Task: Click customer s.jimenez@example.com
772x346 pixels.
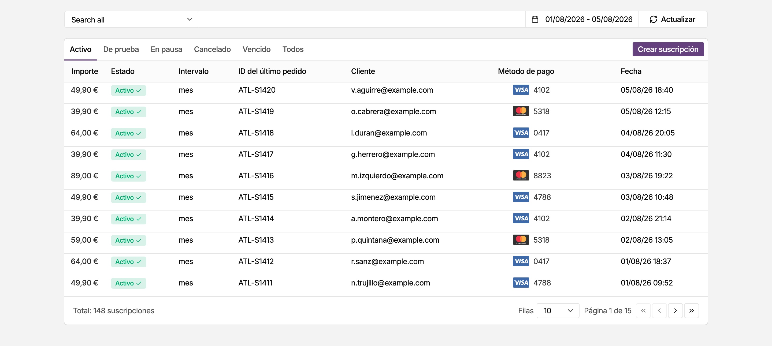Action: coord(393,197)
